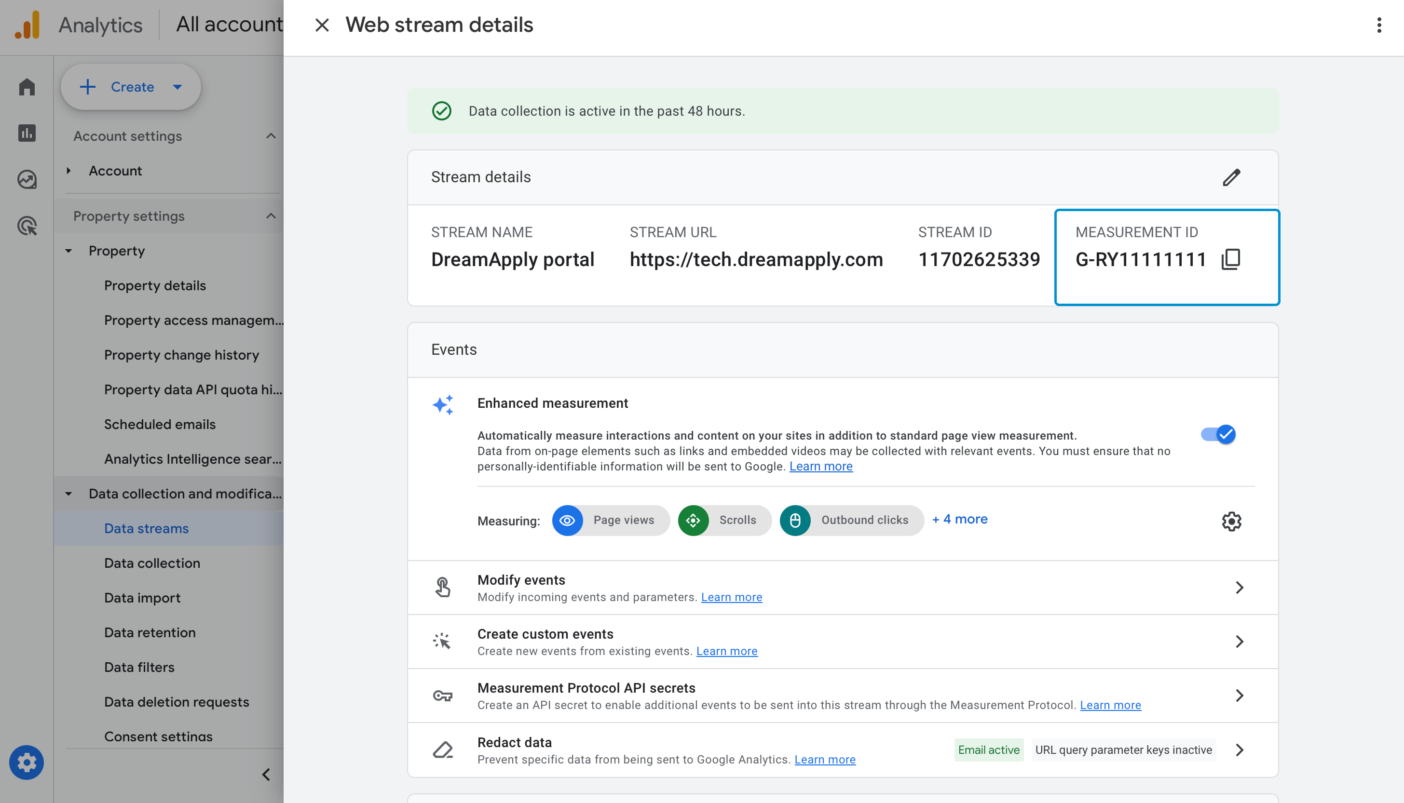Open Data import
Screen dimensions: 1404x803
coord(142,598)
